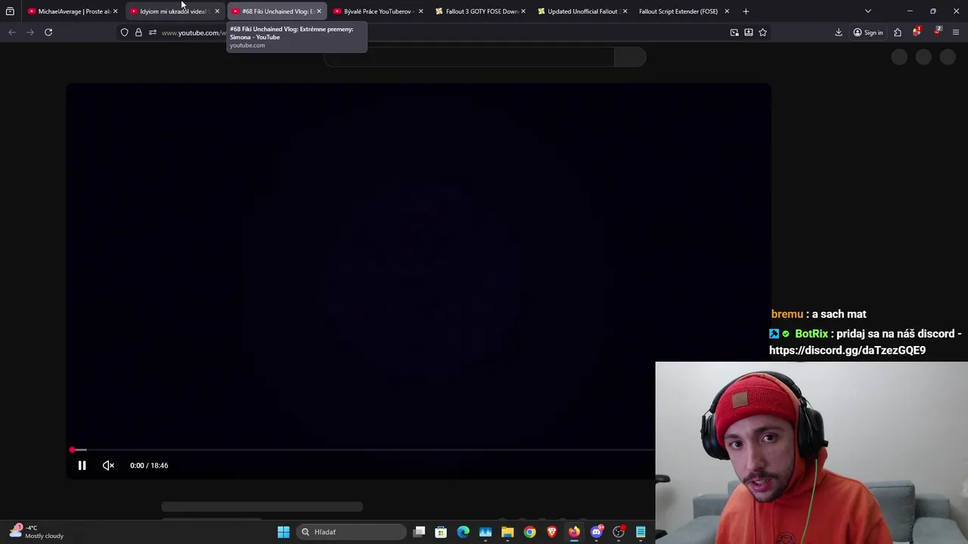The image size is (968, 544).
Task: Close the Updated Unofficial Fallout tab
Action: click(x=625, y=11)
